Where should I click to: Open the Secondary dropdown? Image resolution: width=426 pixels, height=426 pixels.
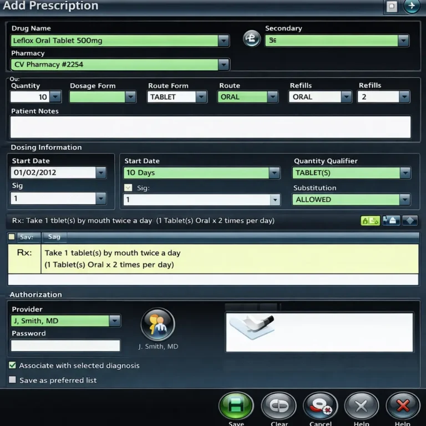click(403, 40)
